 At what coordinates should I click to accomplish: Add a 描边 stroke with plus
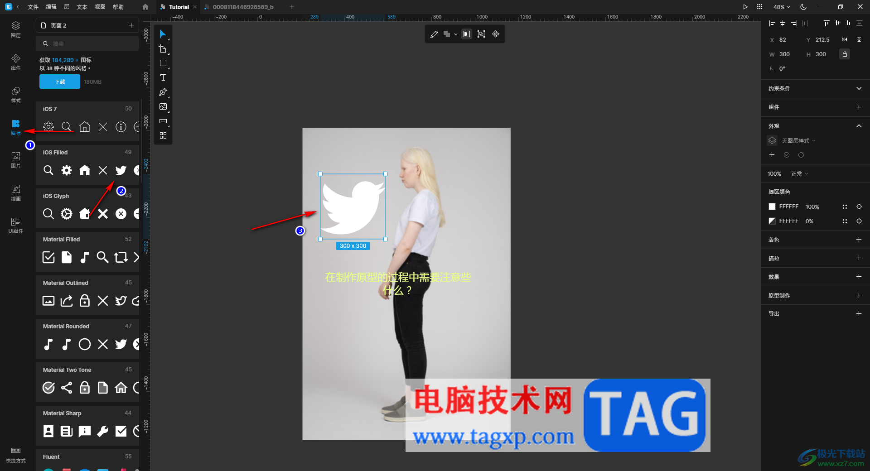pyautogui.click(x=859, y=258)
